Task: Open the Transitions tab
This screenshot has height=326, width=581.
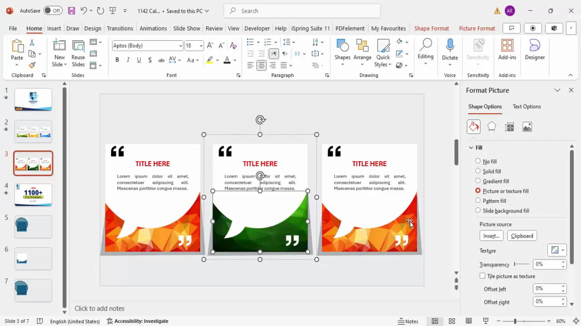Action: click(120, 28)
